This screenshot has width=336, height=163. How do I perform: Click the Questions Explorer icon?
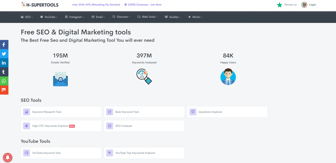[x=193, y=112]
